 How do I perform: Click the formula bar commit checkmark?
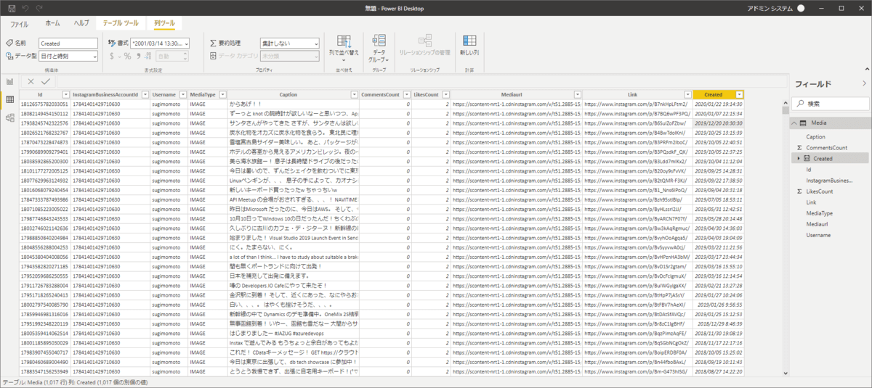[46, 82]
